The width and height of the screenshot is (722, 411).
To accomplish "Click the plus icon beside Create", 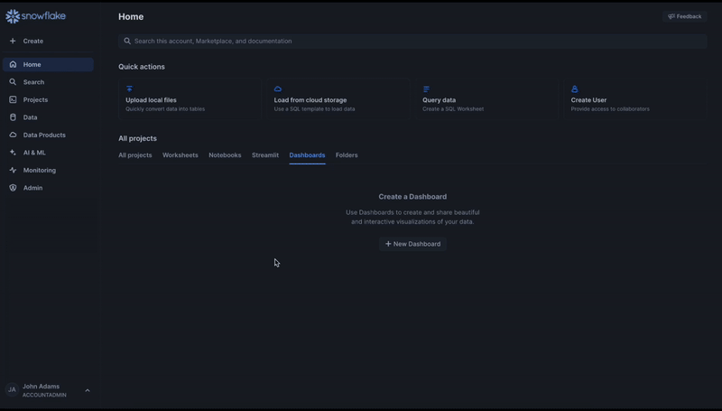I will (13, 41).
